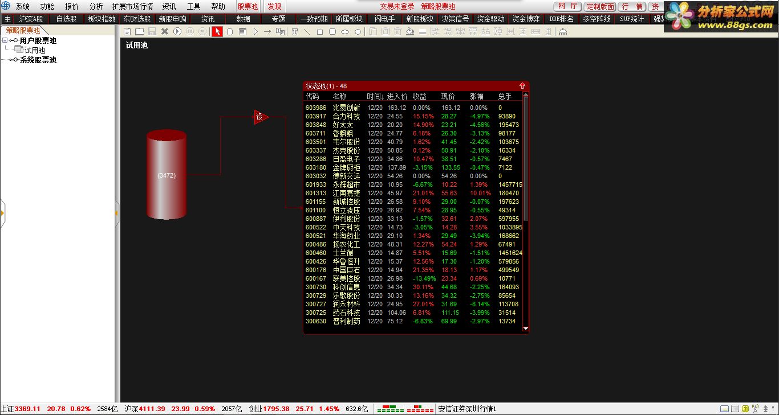Image resolution: width=779 pixels, height=415 pixels.
Task: Click the red-green signal bars in status bar
Action: (405, 409)
